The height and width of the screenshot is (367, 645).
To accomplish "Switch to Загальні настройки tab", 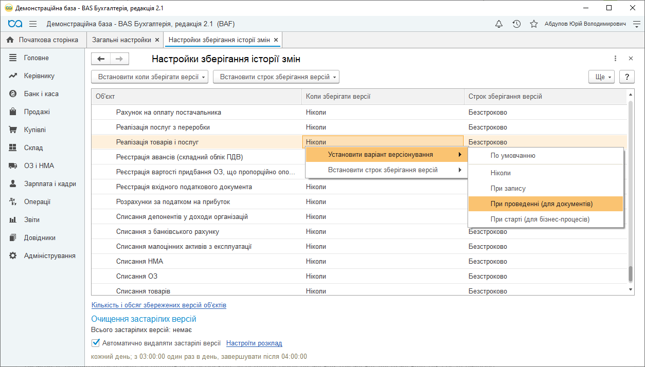I will click(x=122, y=40).
